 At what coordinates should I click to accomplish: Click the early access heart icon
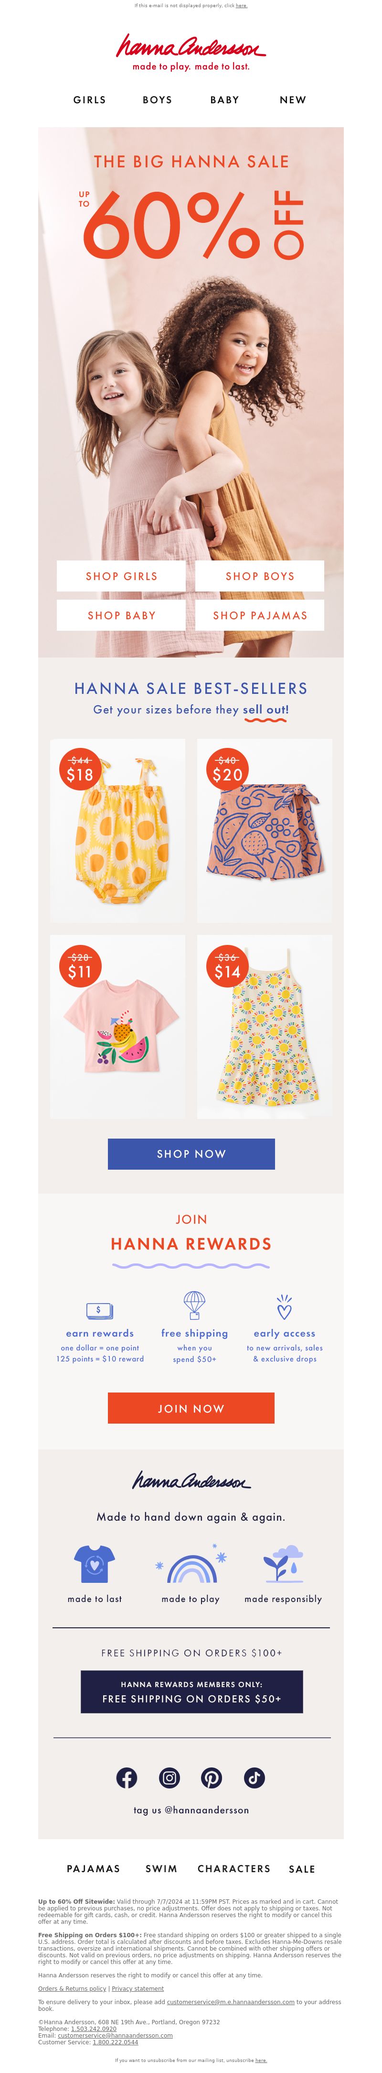tap(284, 1307)
